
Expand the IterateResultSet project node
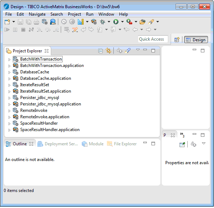(9, 85)
